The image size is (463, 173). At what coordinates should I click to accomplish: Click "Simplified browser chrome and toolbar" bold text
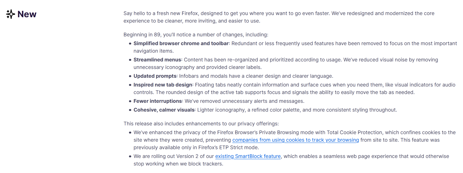(x=181, y=43)
